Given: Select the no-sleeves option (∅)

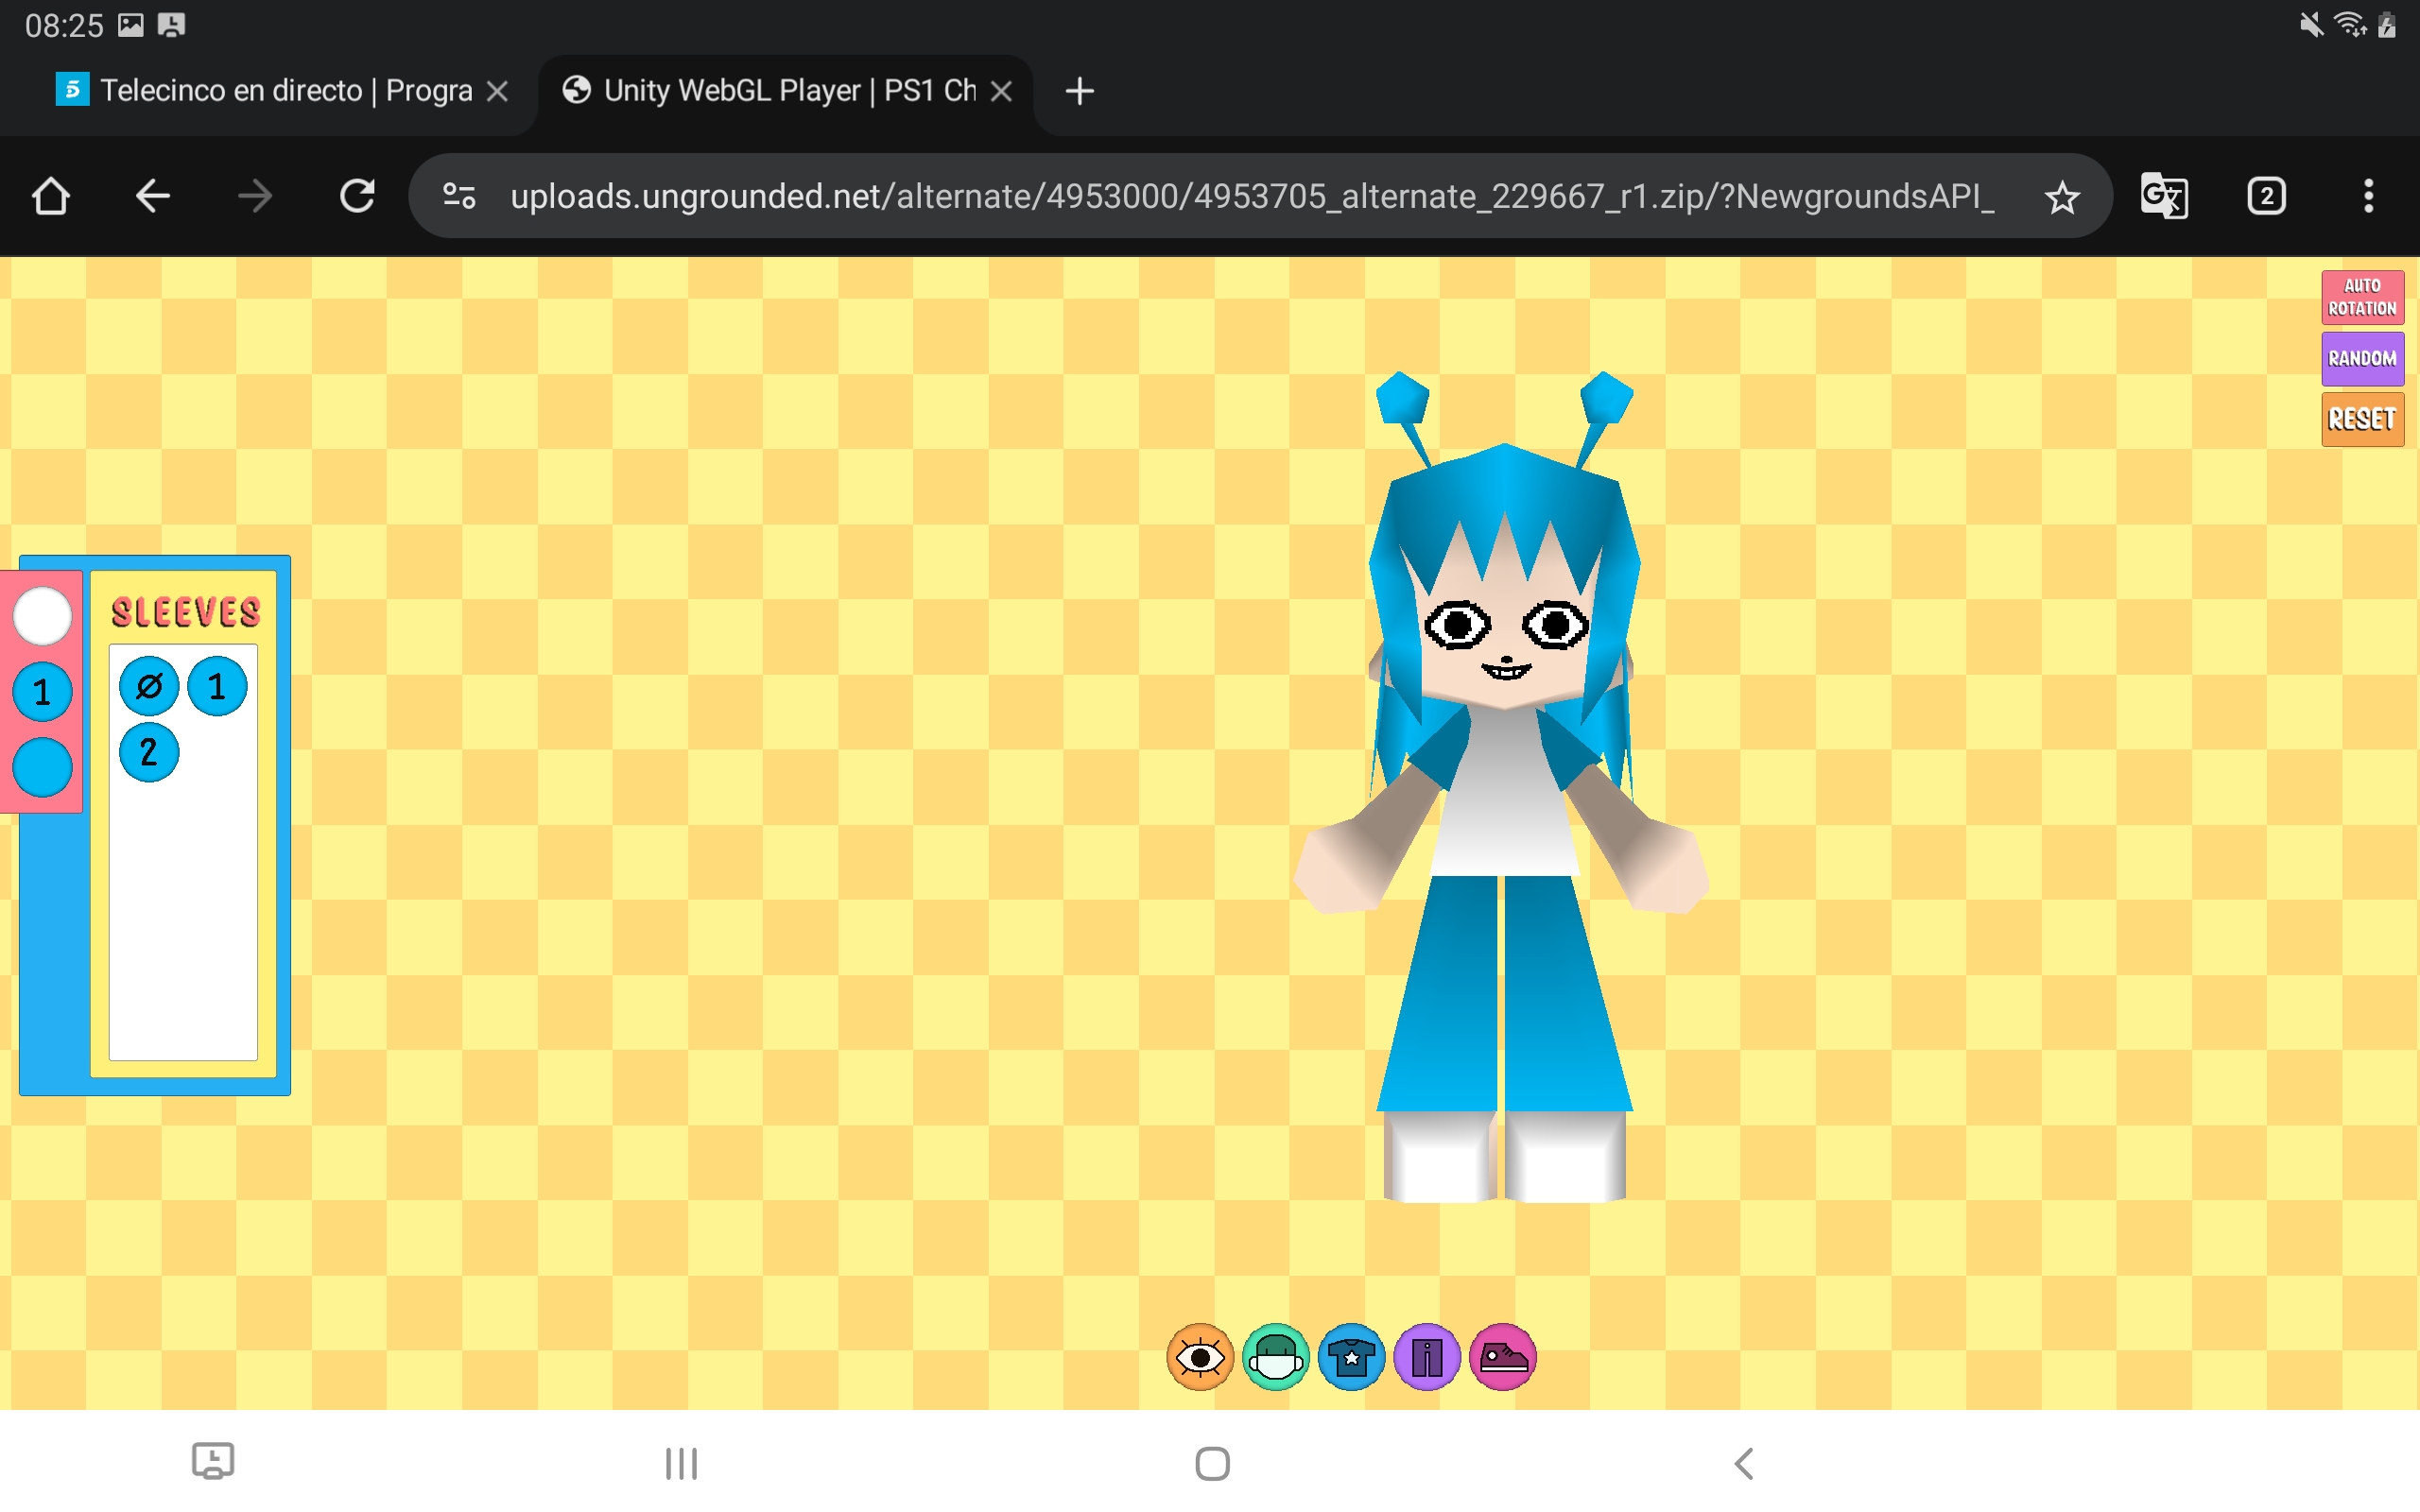Looking at the screenshot, I should click(149, 686).
